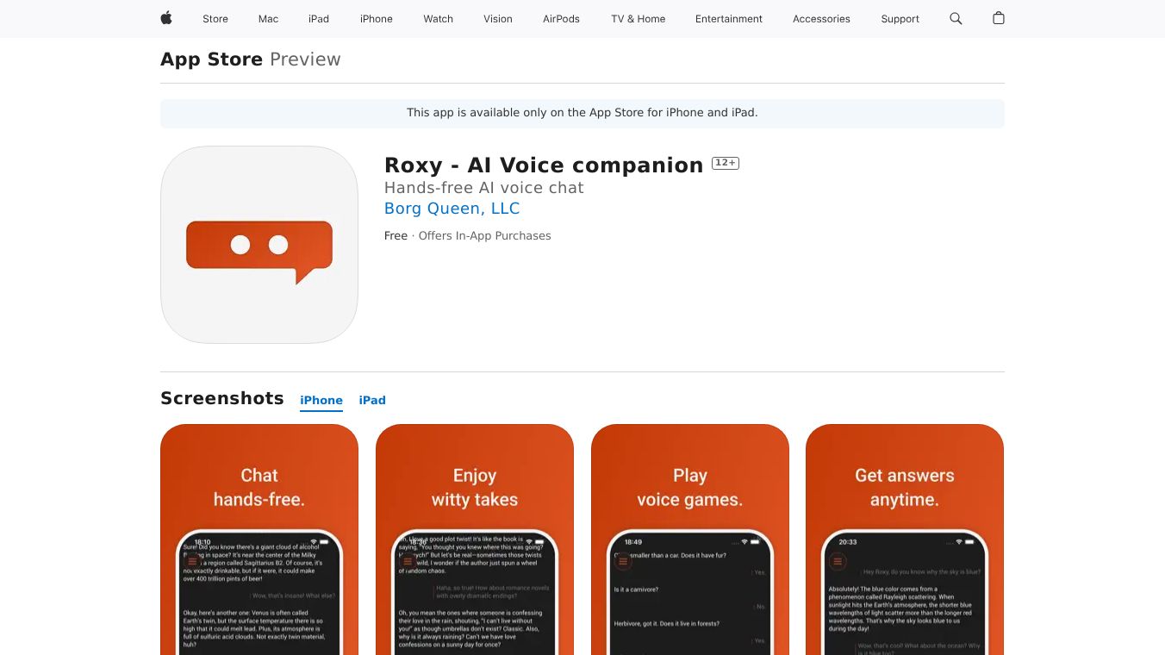Open the iPhone menu in navigation
1165x655 pixels.
[x=377, y=19]
